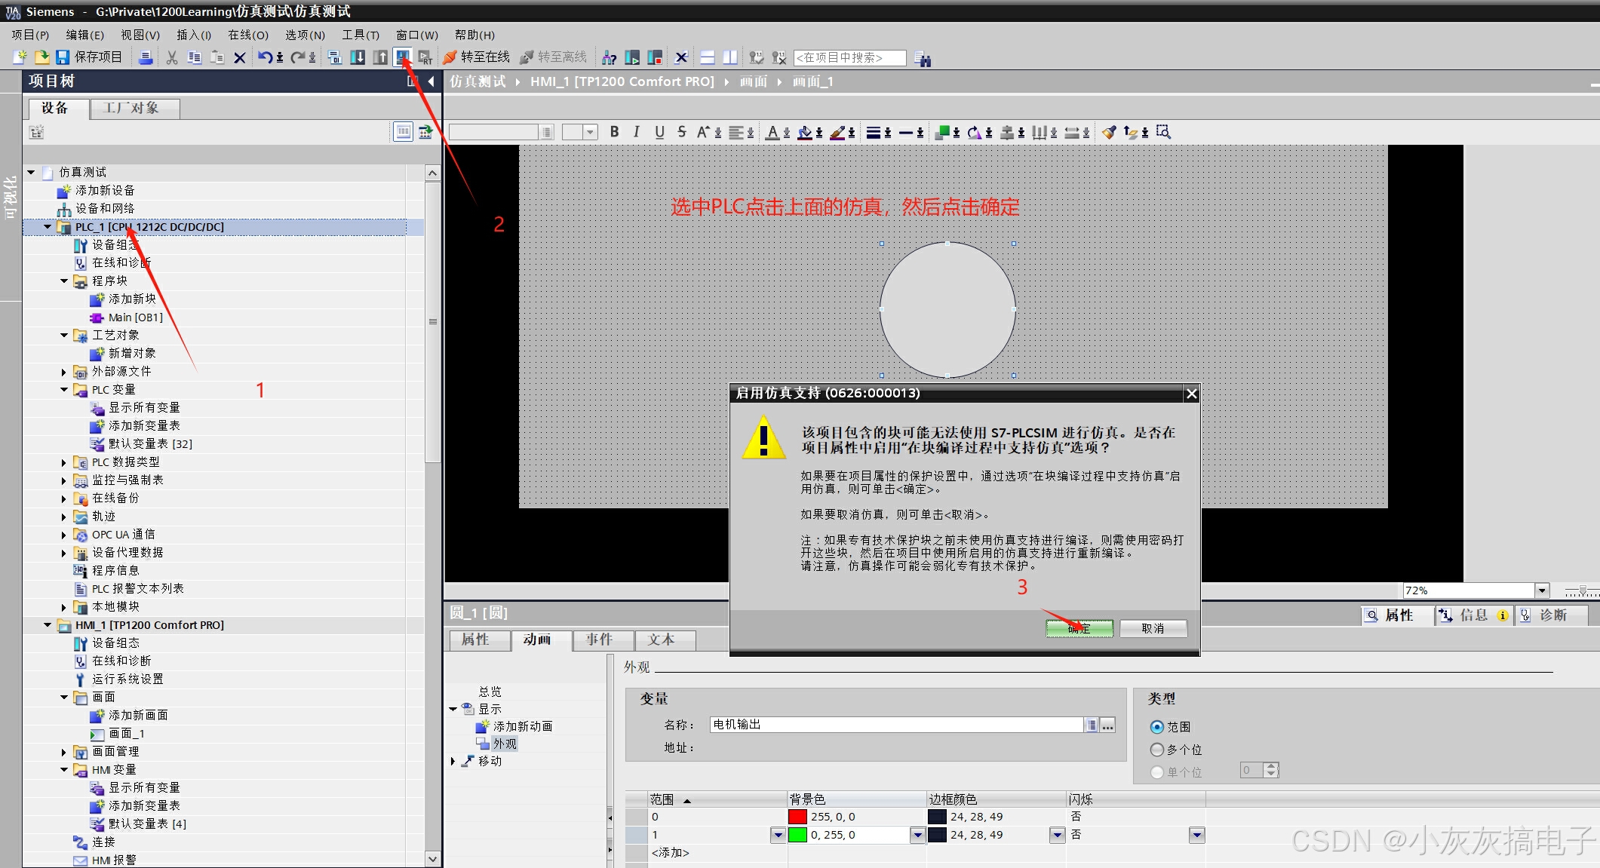Click the Cut scissors icon
The height and width of the screenshot is (868, 1600).
pos(172,57)
